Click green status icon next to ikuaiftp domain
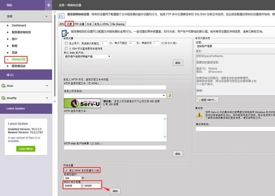Viewport: 275px width, 196px height. (x=3, y=98)
